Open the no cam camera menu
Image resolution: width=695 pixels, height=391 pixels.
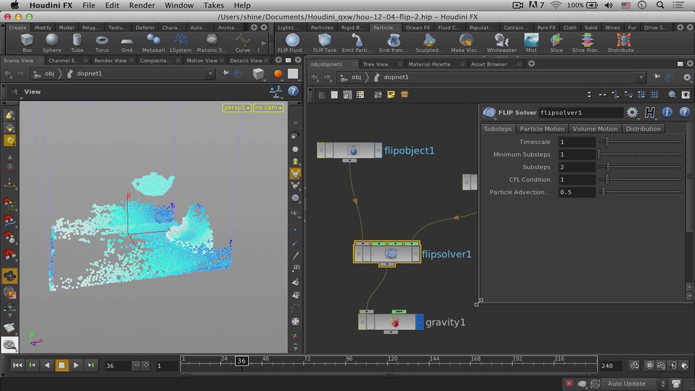[x=268, y=108]
